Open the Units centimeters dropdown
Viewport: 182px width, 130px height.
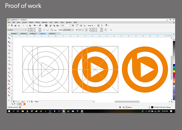(68, 30)
